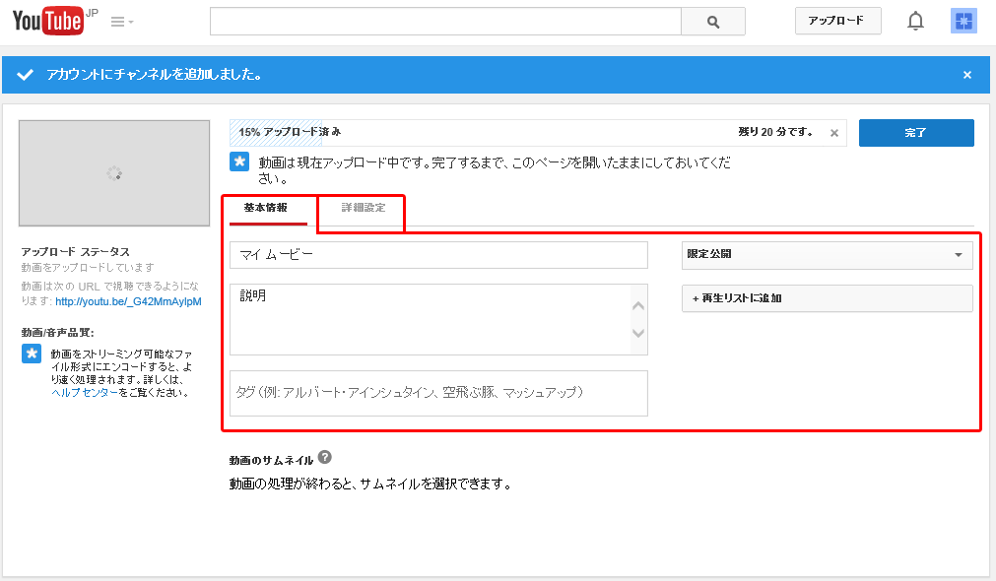The width and height of the screenshot is (996, 581).
Task: Open the youtu.be video URL link
Action: pos(128,301)
